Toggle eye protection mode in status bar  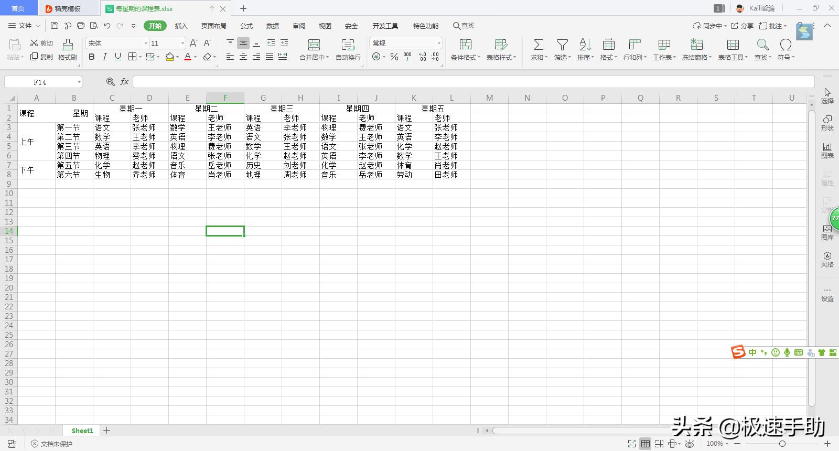point(690,444)
